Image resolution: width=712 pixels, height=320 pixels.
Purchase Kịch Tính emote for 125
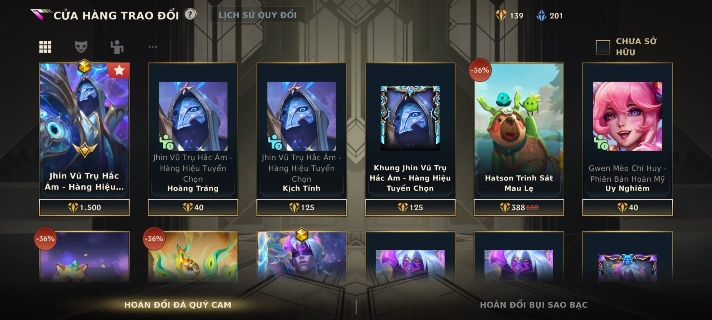click(301, 207)
